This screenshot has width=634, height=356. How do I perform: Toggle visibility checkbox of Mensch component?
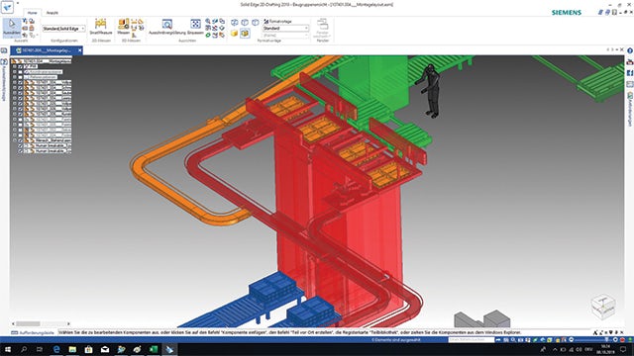[x=20, y=140]
